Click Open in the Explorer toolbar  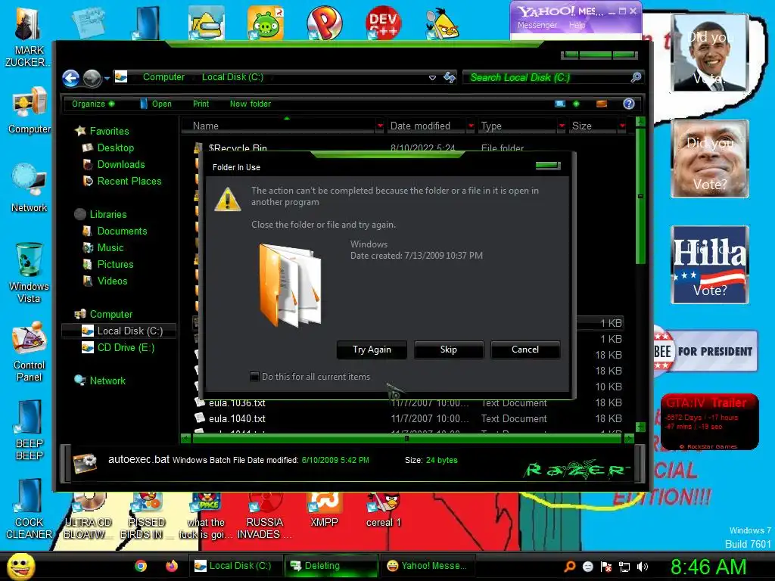(x=156, y=104)
